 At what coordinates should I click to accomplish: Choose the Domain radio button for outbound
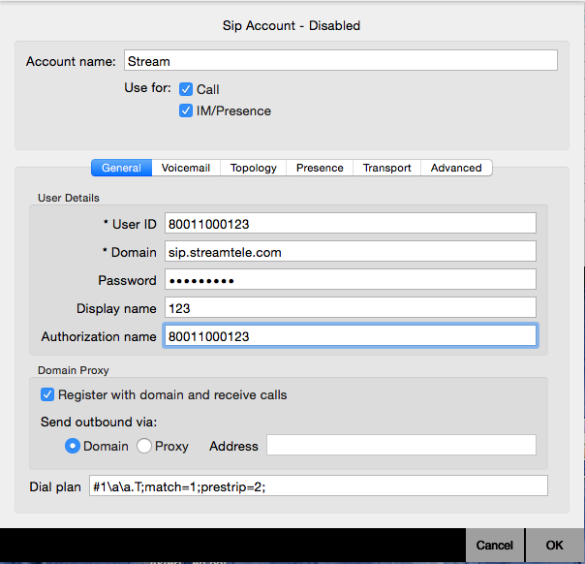click(72, 446)
